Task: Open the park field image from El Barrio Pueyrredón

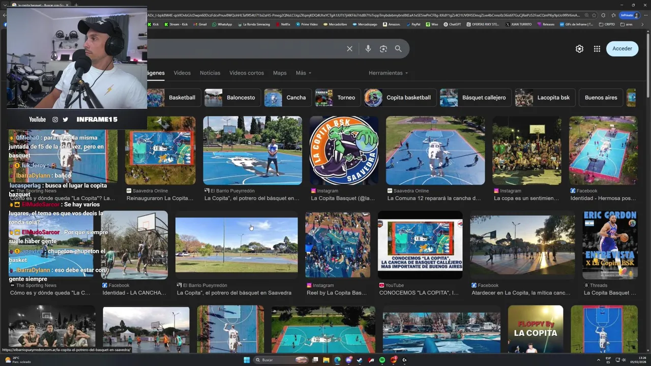Action: tap(236, 245)
